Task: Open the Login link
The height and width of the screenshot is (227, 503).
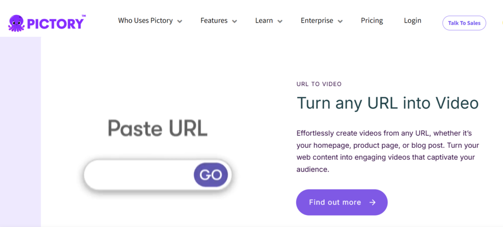Action: [x=413, y=21]
